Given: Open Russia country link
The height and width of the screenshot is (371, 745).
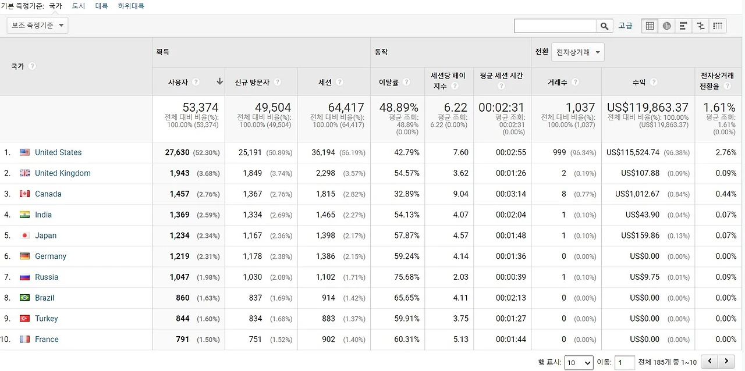Looking at the screenshot, I should click(x=47, y=277).
